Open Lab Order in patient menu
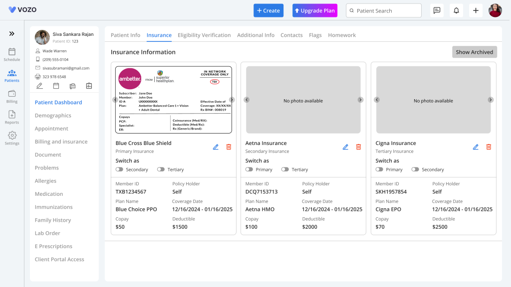Screen dimensions: 511x287 point(47,233)
